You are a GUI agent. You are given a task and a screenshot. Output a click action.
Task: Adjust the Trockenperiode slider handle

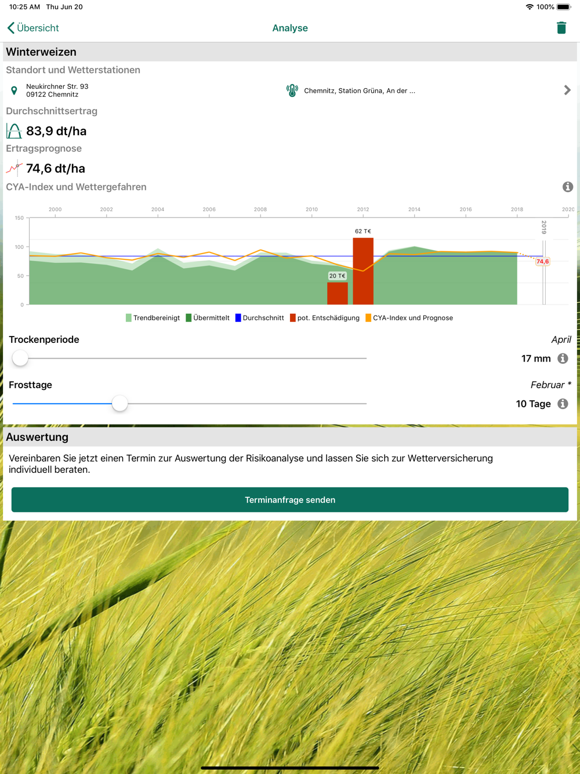pyautogui.click(x=20, y=358)
